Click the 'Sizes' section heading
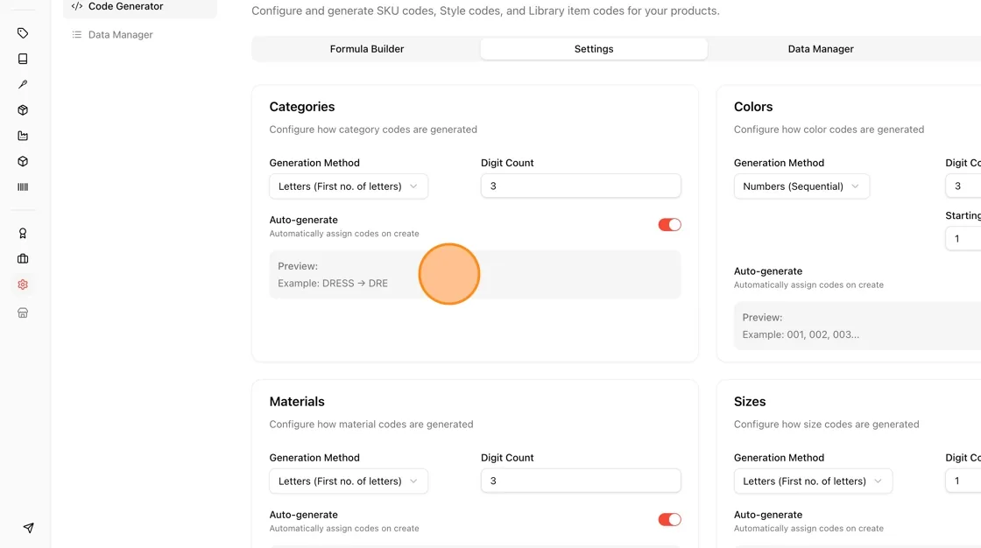This screenshot has height=548, width=981. (x=750, y=402)
